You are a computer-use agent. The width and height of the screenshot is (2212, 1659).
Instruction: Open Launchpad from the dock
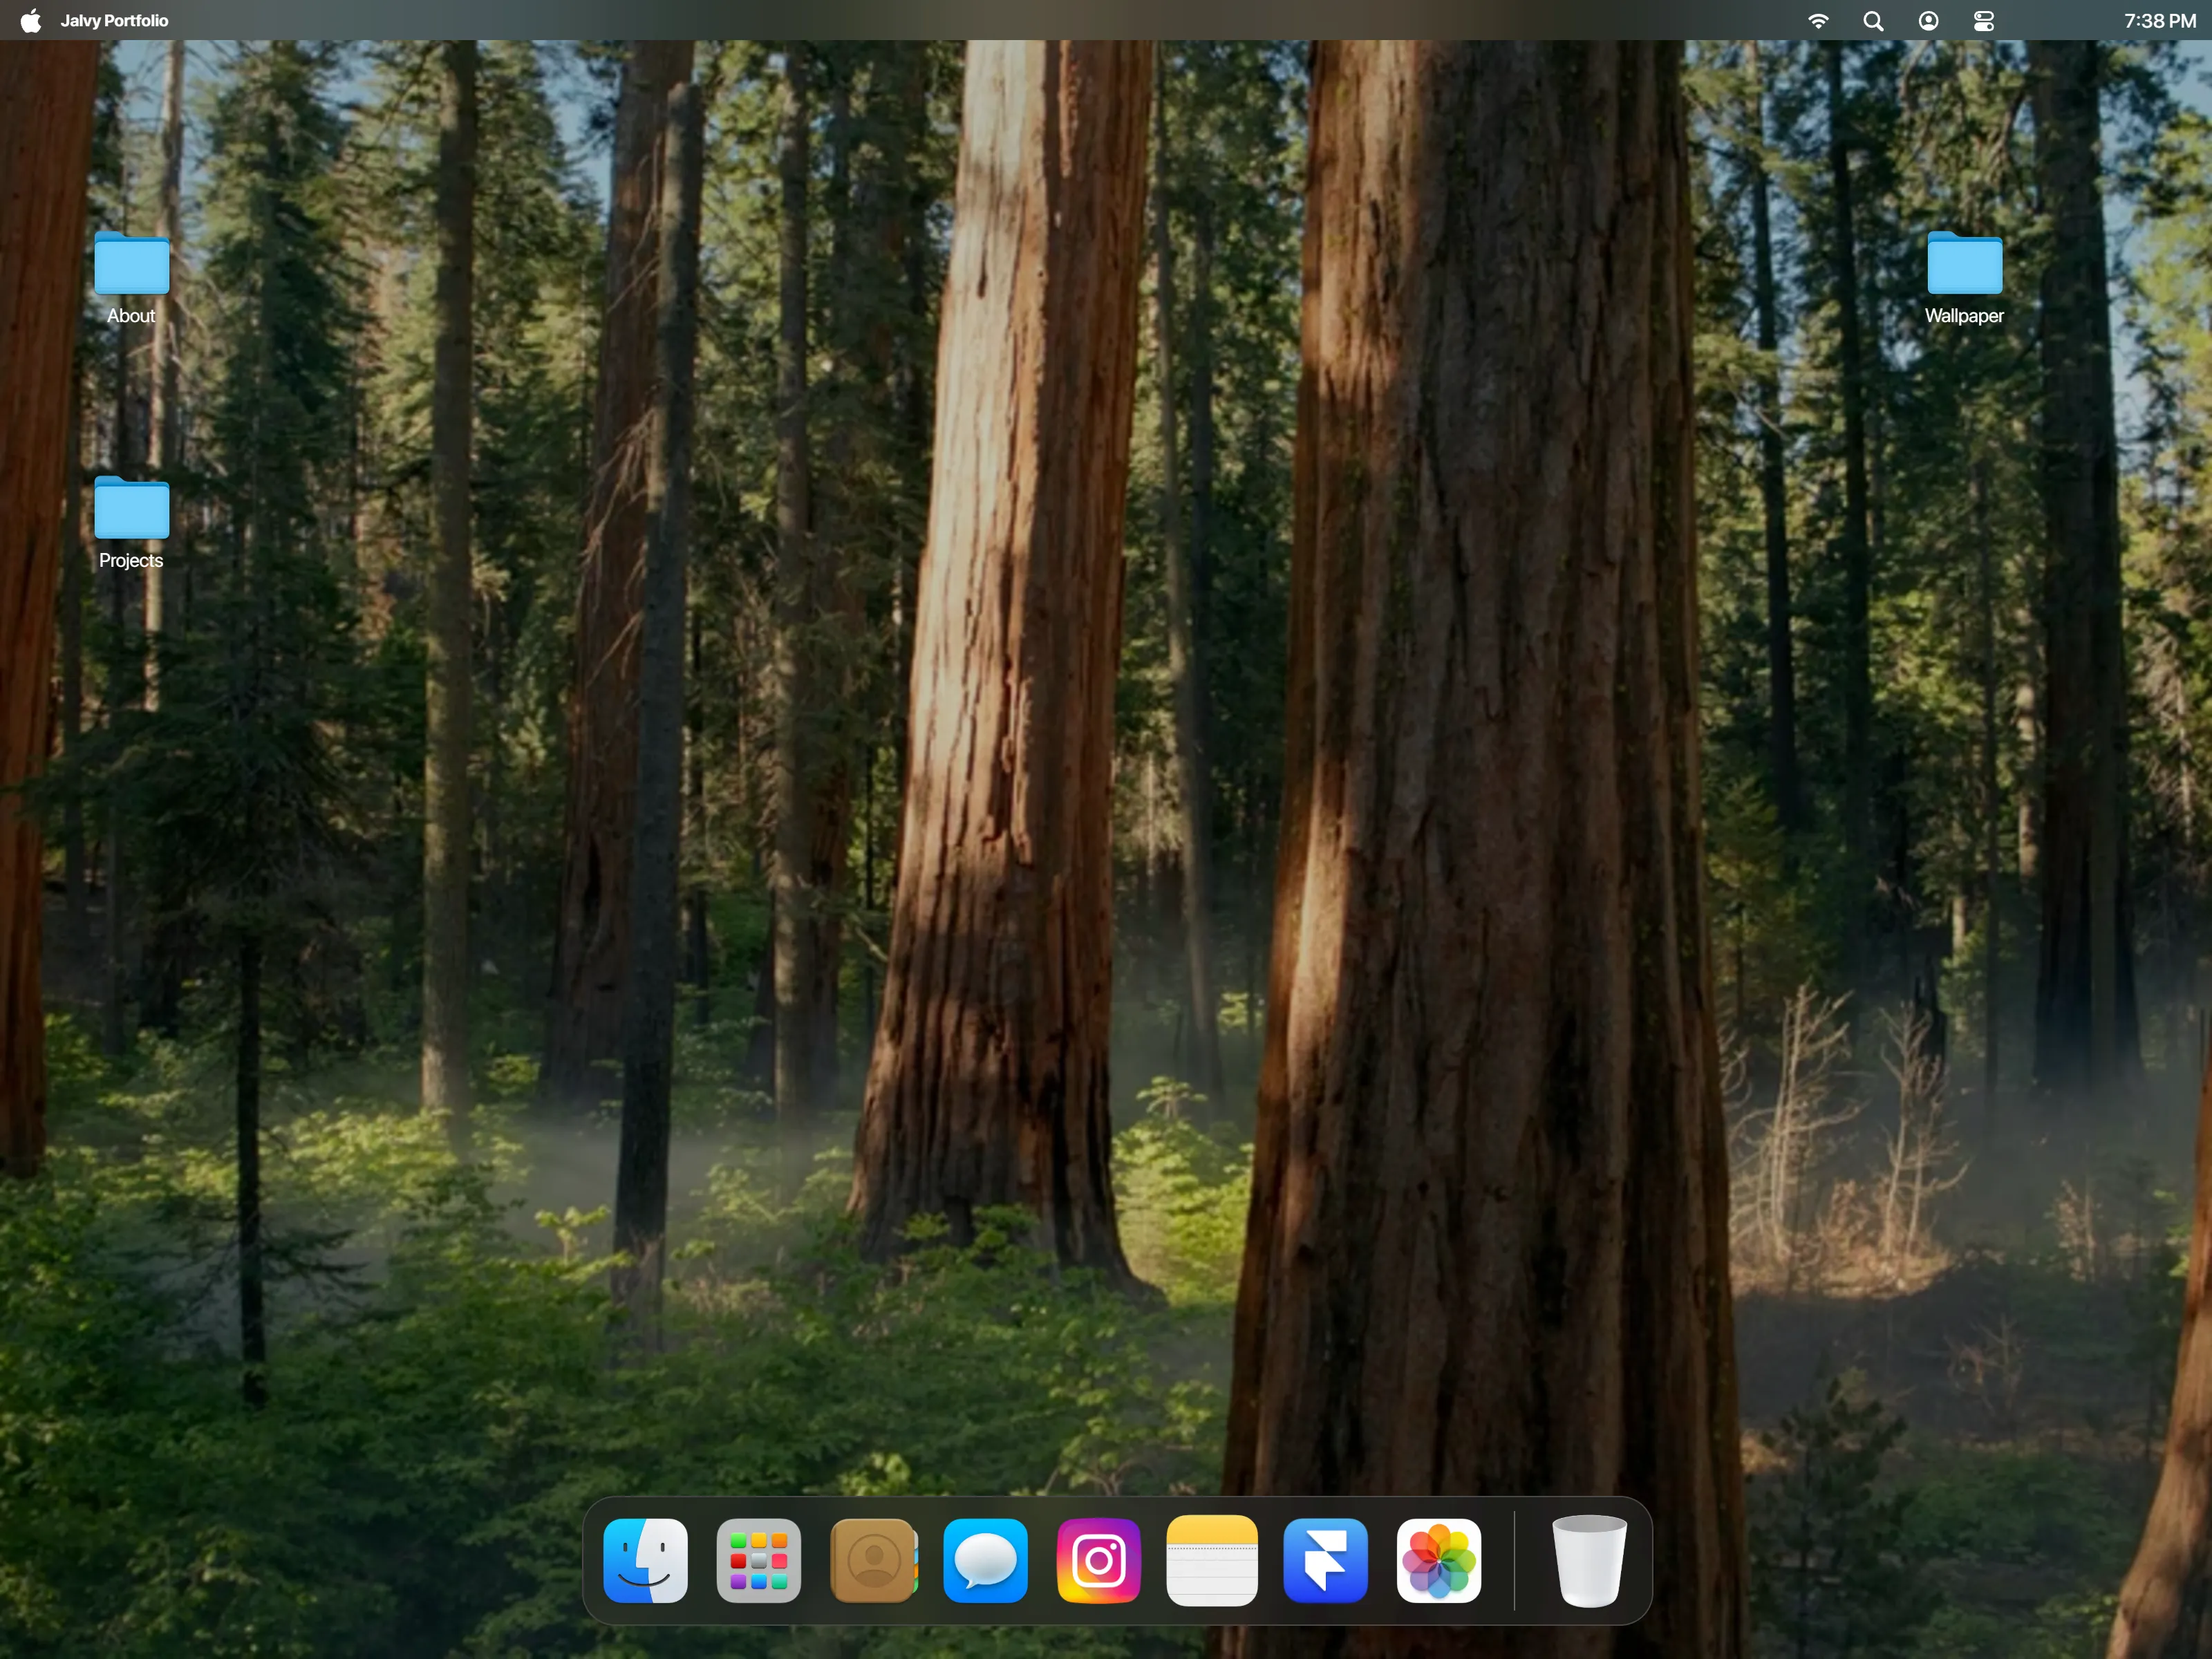758,1560
